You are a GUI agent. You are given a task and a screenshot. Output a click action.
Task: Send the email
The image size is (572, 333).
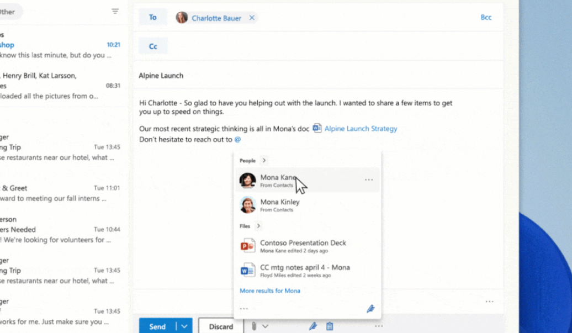pyautogui.click(x=157, y=326)
